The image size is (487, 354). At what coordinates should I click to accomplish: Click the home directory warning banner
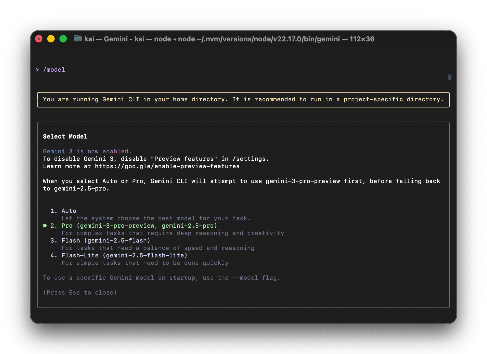(x=243, y=100)
